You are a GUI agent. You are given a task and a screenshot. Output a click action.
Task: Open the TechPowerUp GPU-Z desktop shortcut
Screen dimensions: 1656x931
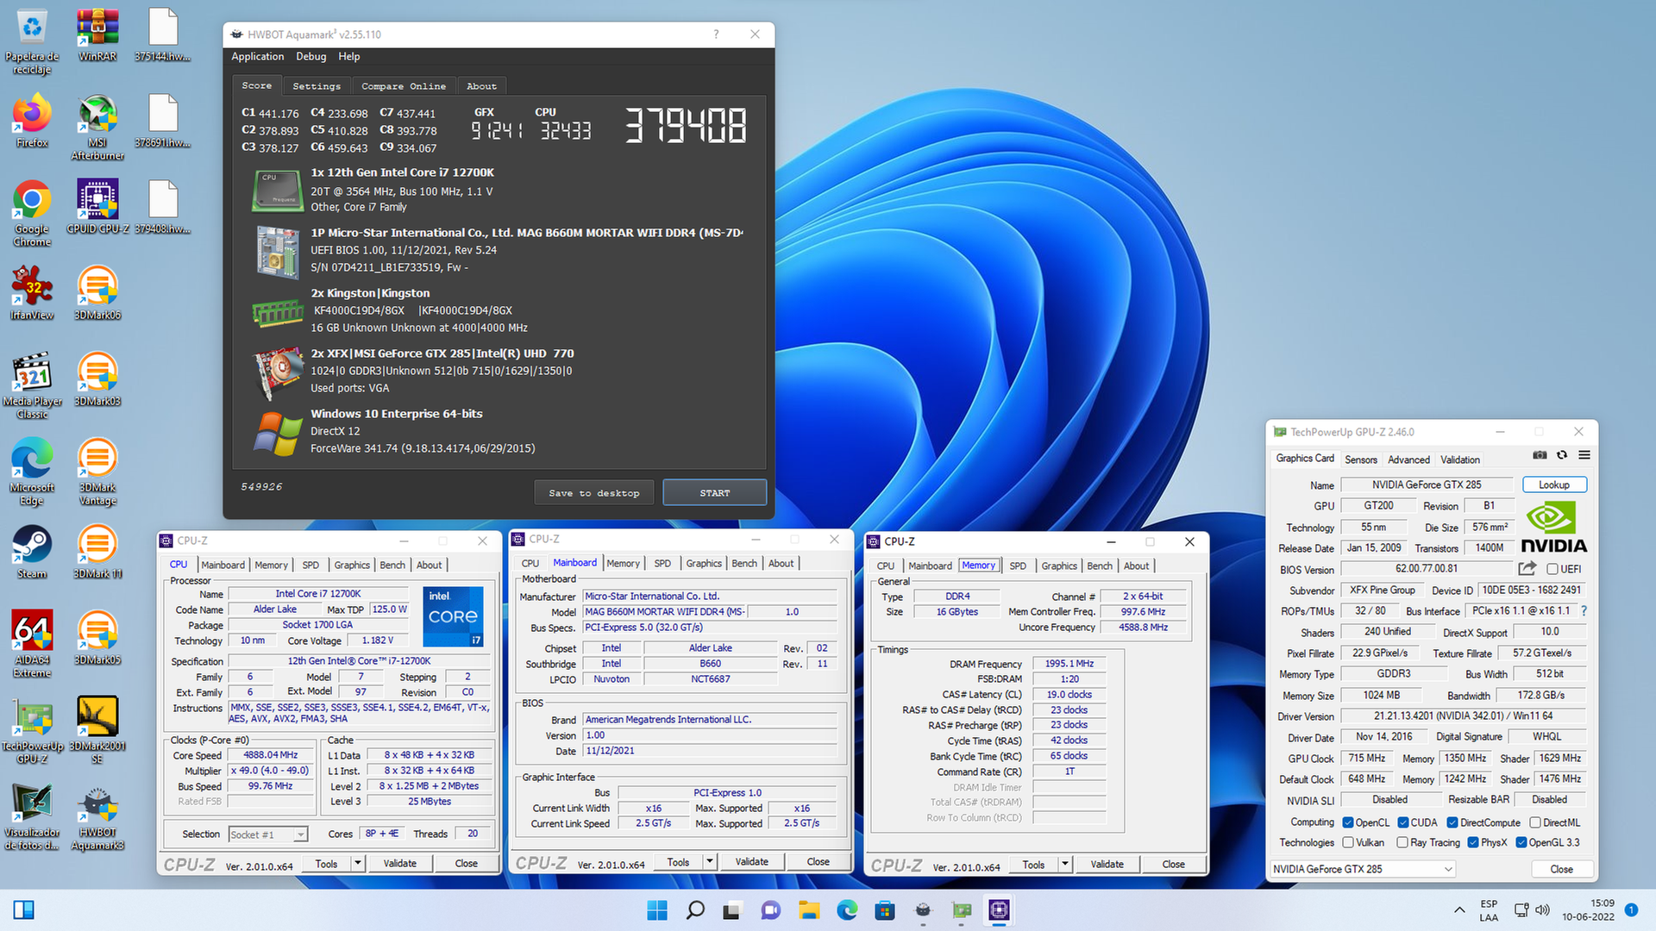(x=32, y=731)
